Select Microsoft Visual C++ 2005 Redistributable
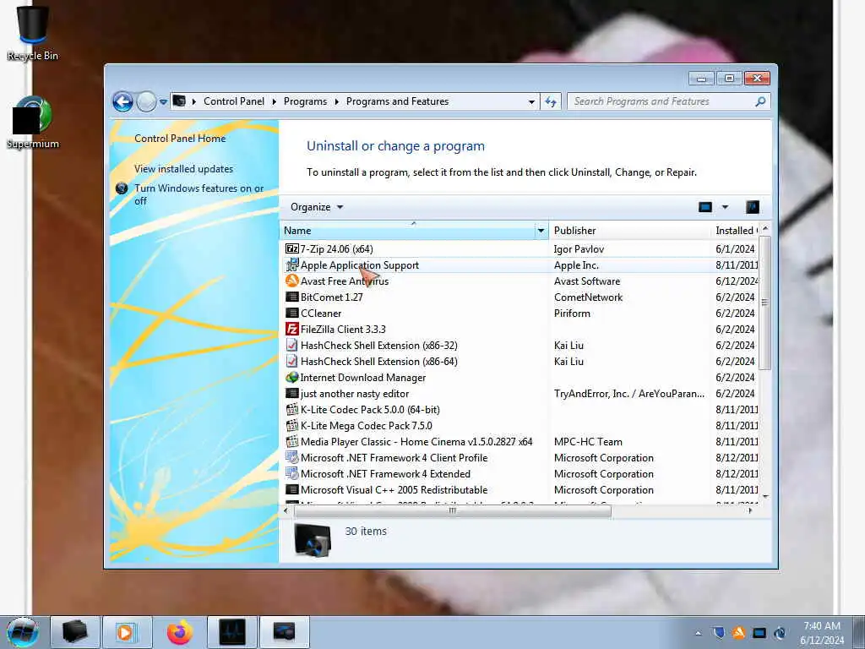Viewport: 865px width, 649px height. (394, 490)
